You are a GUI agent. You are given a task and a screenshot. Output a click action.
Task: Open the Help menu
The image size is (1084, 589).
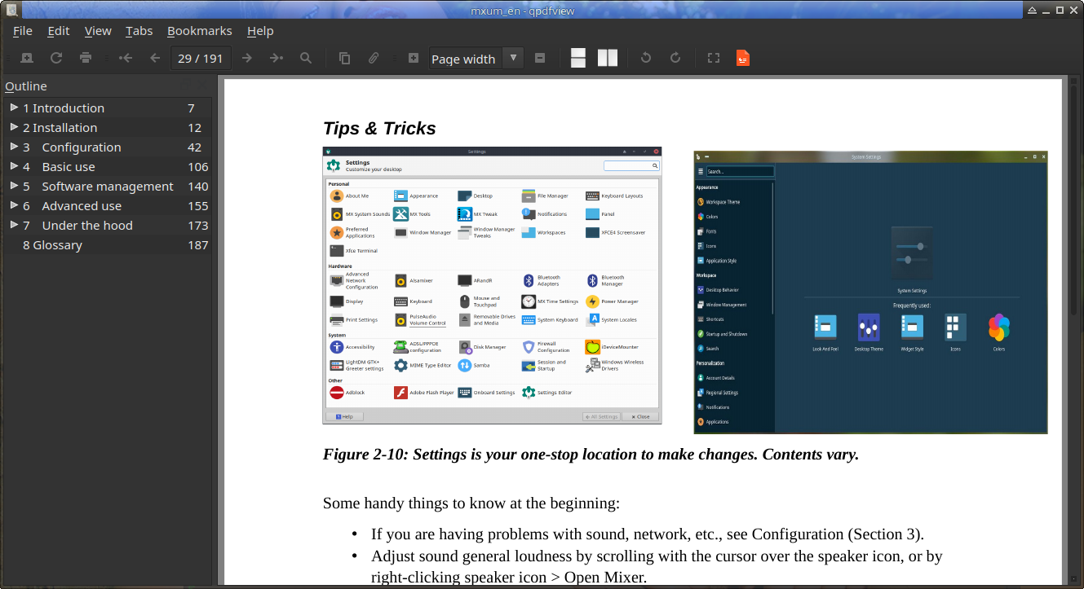(260, 31)
